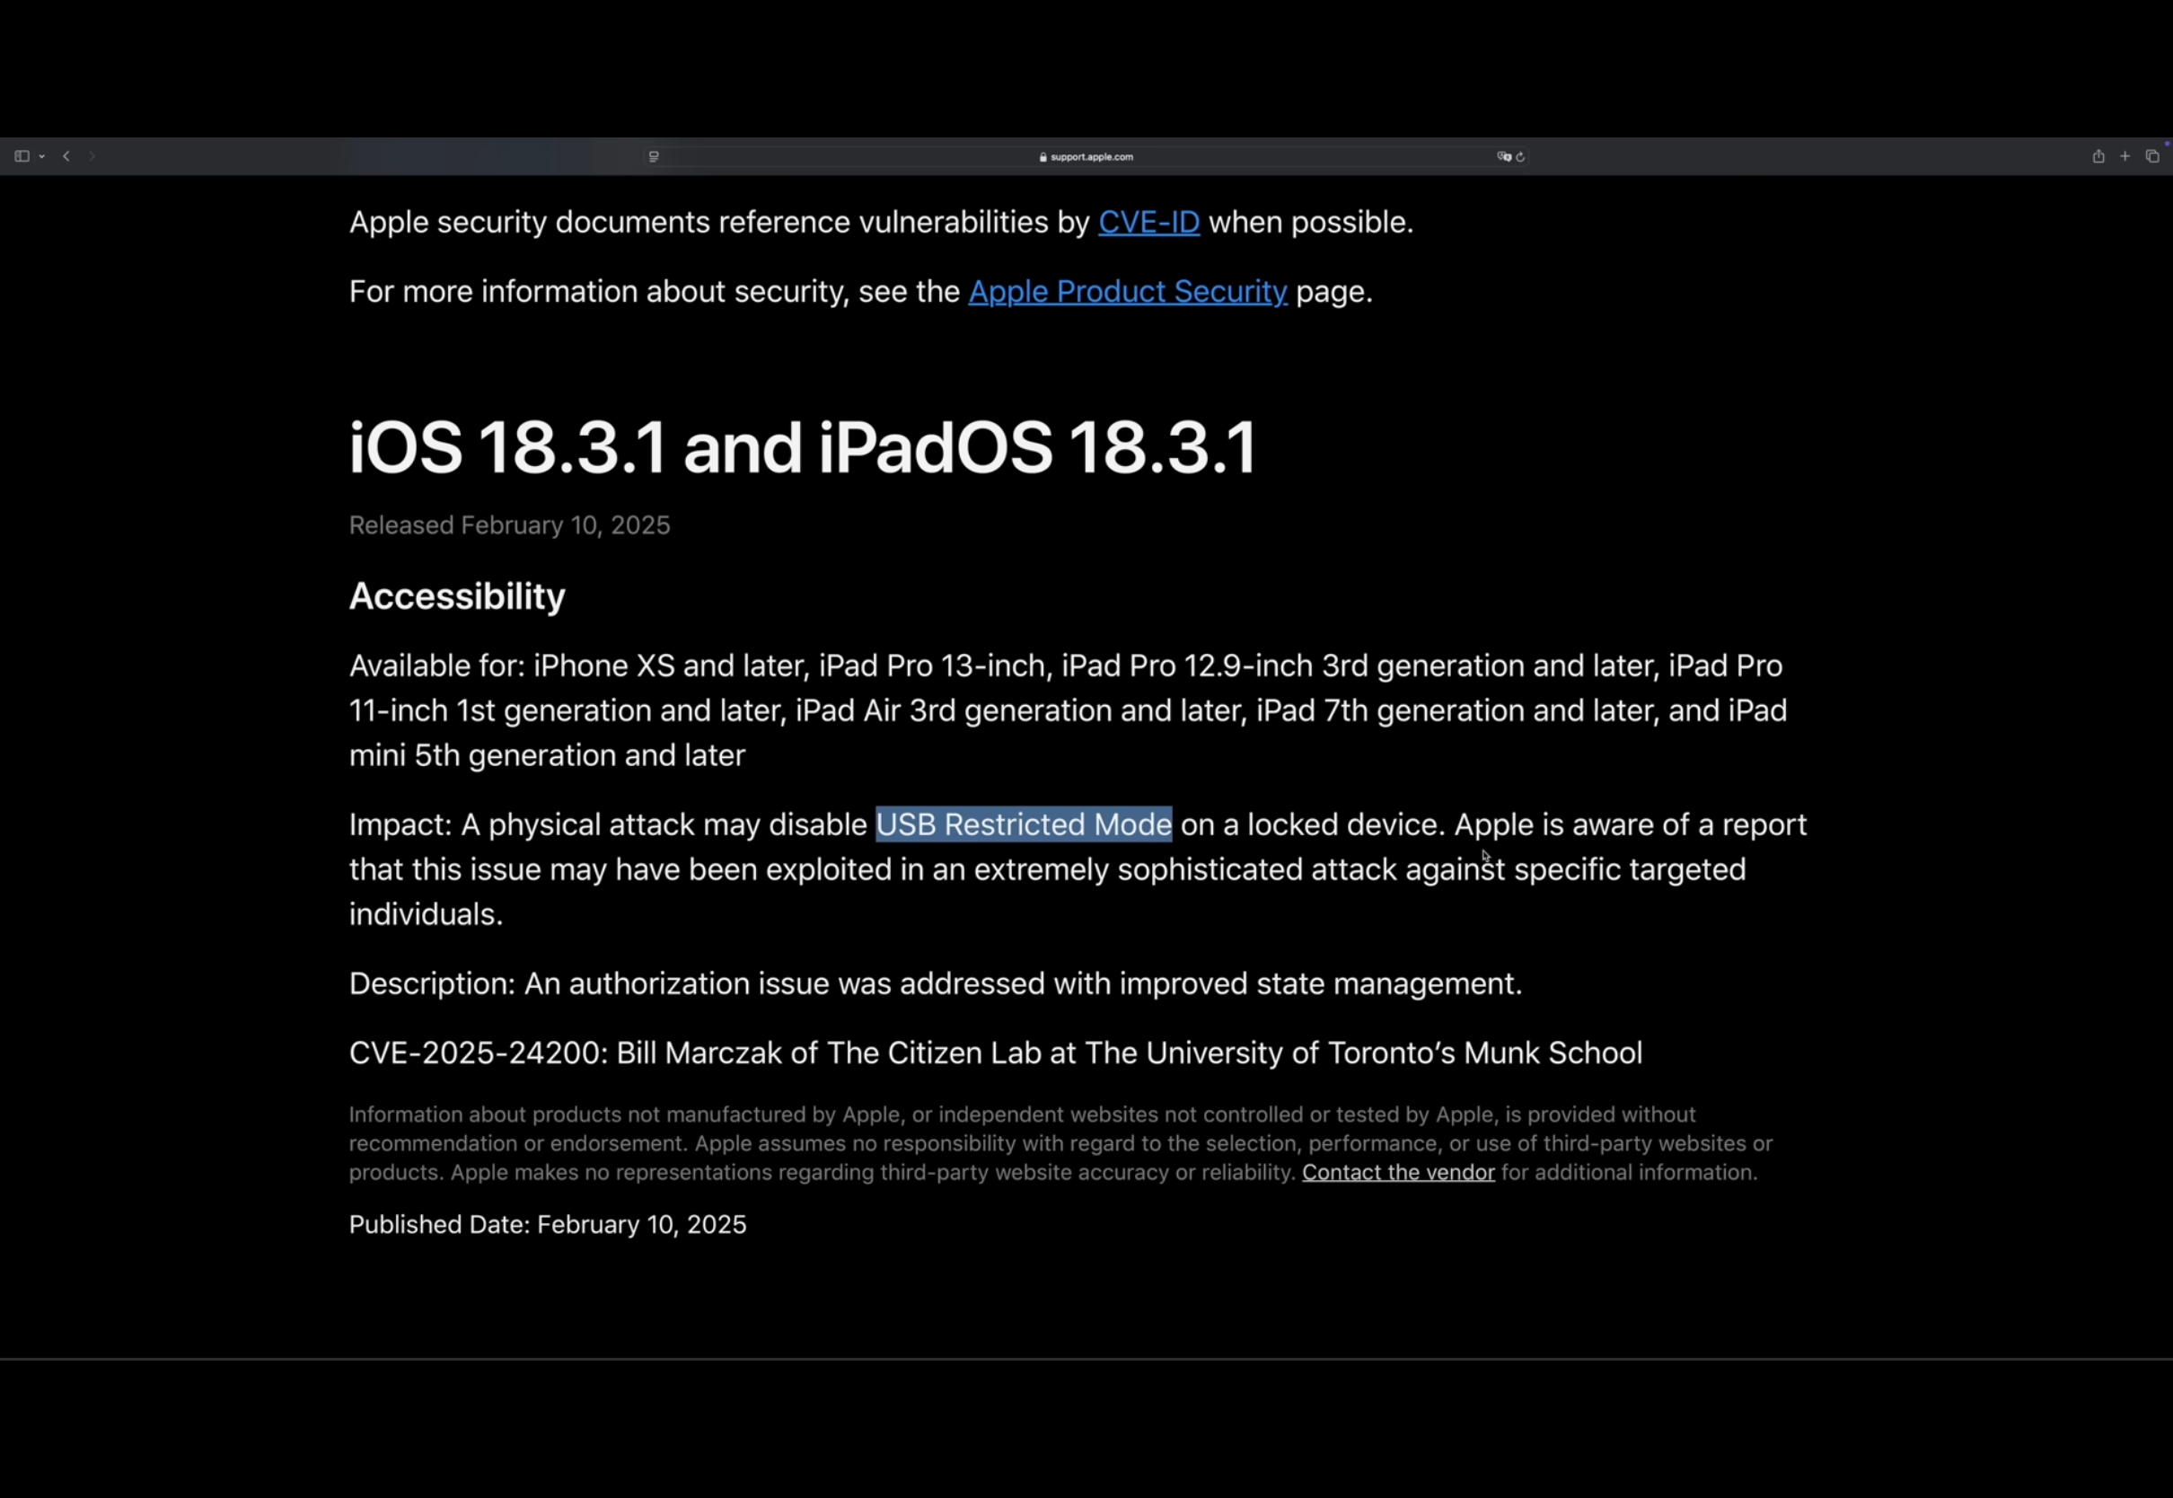Add a new tab
2173x1498 pixels.
[2125, 157]
